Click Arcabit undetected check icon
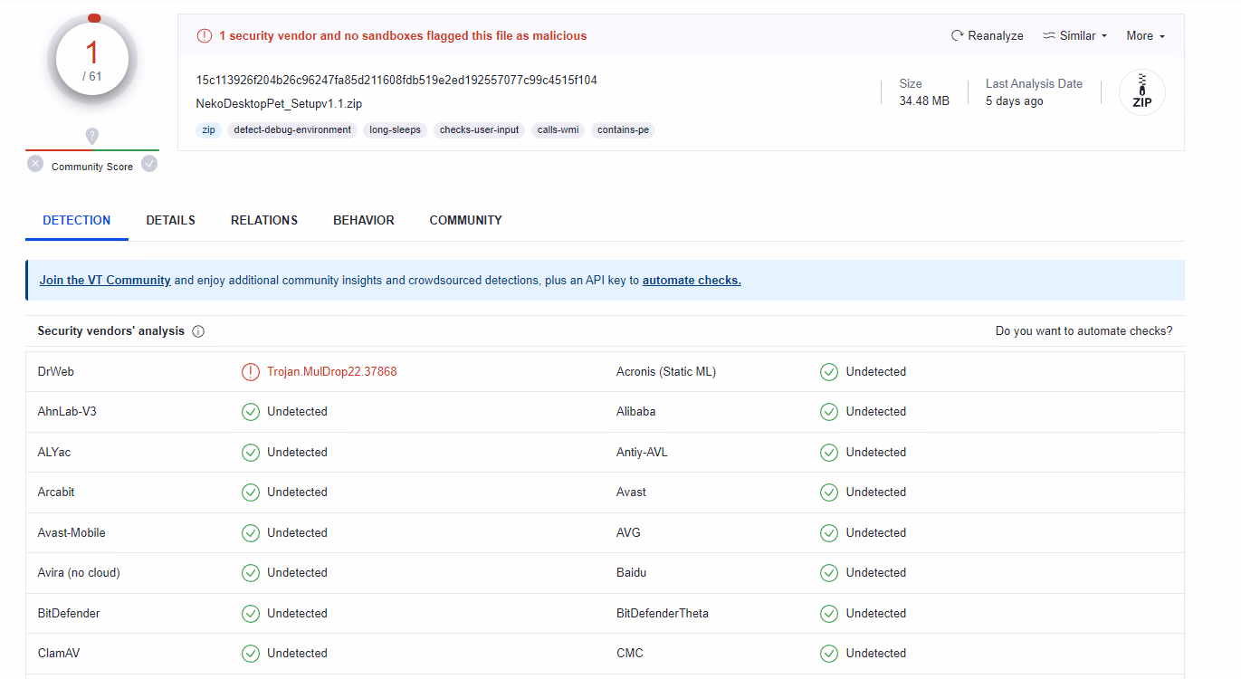 coord(251,493)
